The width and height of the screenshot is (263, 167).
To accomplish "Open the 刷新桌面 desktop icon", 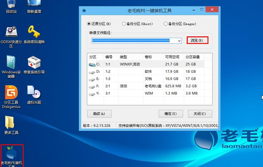I will (34, 7).
